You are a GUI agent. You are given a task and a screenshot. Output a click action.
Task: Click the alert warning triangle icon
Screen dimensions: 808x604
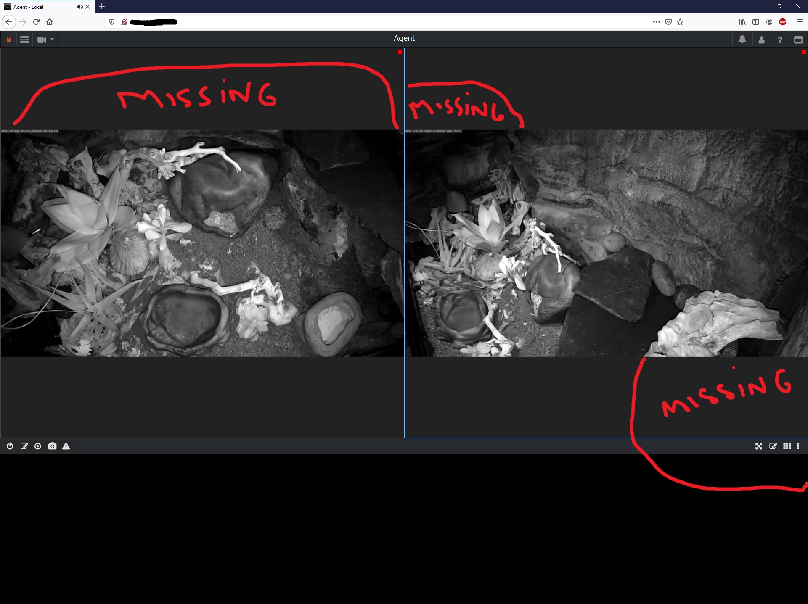[66, 446]
